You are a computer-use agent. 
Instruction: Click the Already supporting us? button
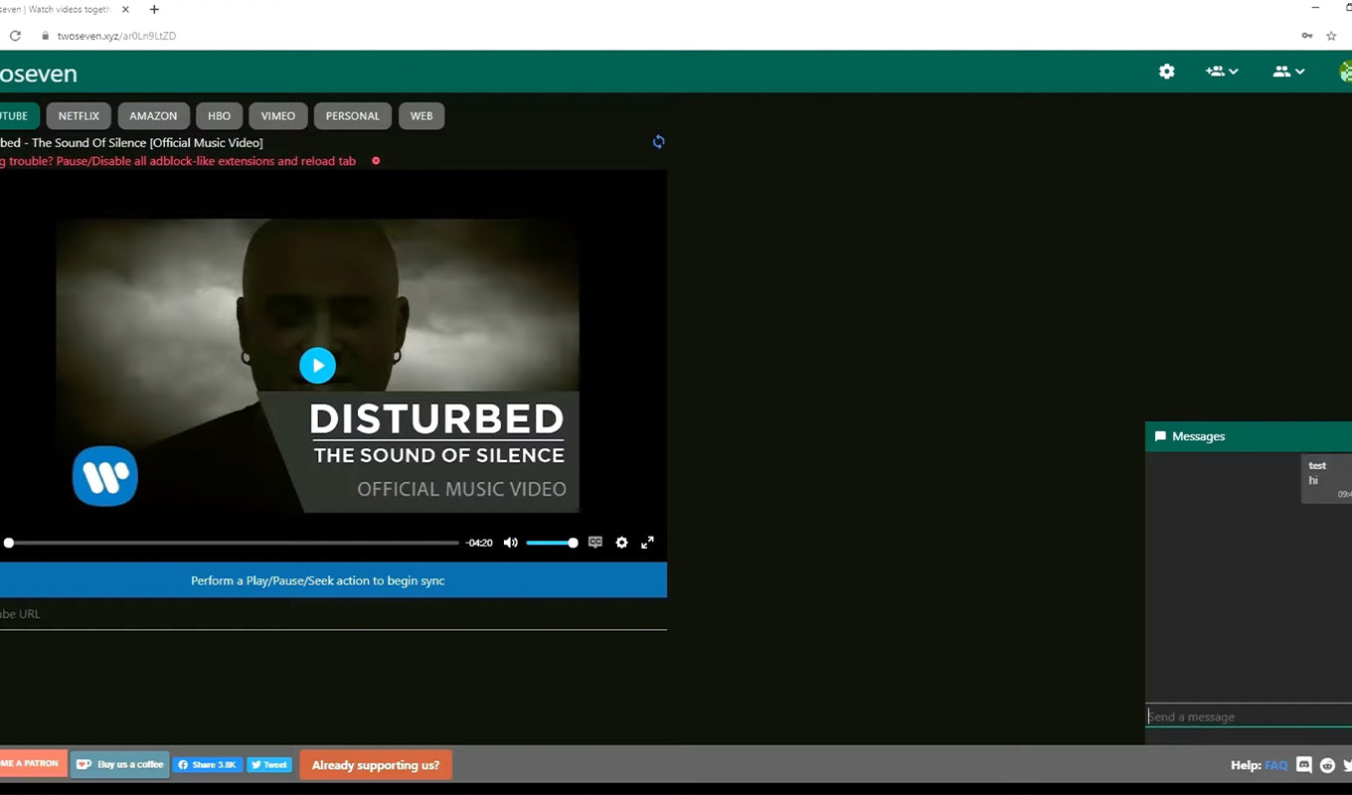pyautogui.click(x=376, y=765)
